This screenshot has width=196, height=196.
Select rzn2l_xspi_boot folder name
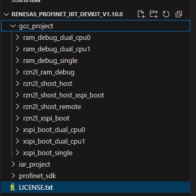tap(46, 118)
